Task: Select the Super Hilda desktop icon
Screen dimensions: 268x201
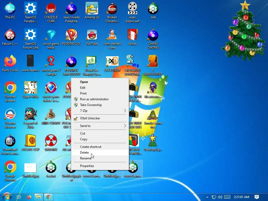Action: tap(30, 90)
